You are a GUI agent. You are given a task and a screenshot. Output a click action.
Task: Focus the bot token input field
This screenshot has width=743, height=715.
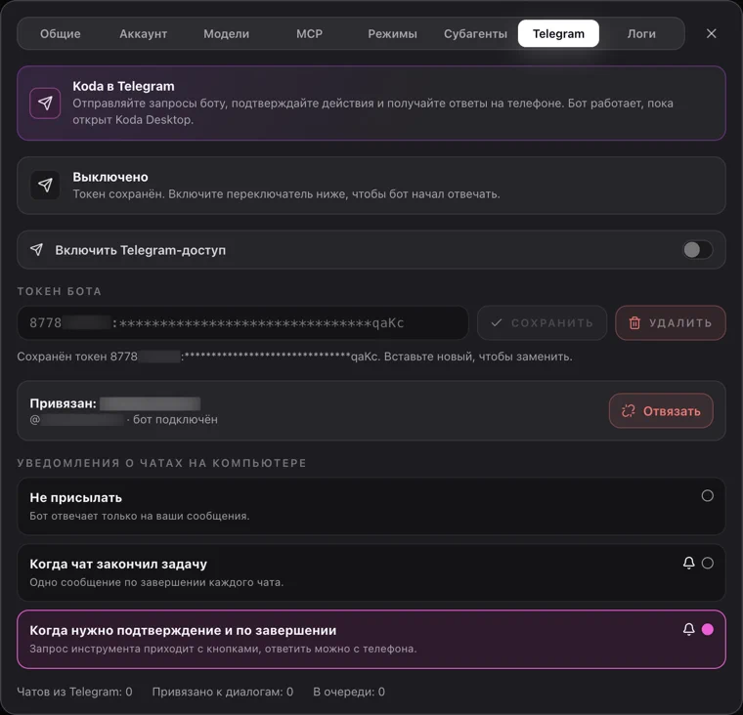tap(242, 323)
